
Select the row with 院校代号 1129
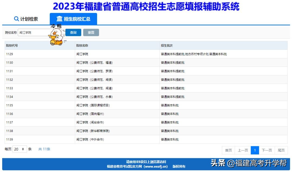(x=108, y=54)
